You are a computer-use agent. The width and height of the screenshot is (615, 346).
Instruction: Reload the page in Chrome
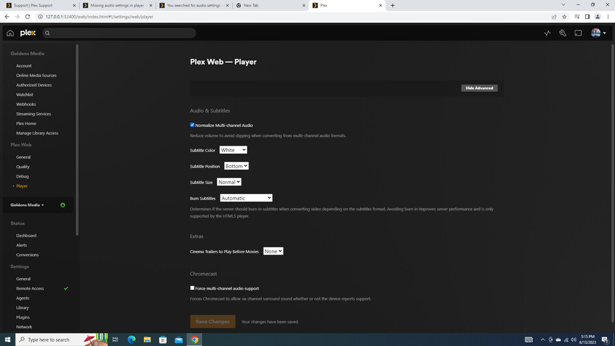(27, 16)
